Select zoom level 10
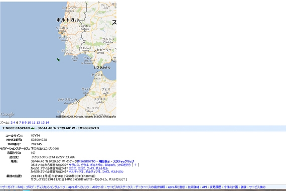The height and width of the screenshot is (191, 286). coord(29,123)
